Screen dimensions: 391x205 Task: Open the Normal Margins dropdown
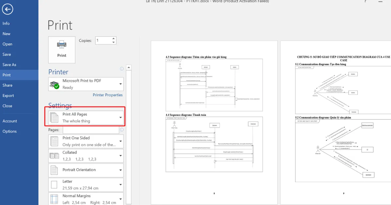[86, 199]
